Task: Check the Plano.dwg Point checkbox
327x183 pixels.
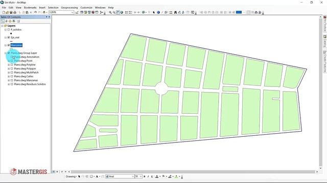Action: coord(12,61)
